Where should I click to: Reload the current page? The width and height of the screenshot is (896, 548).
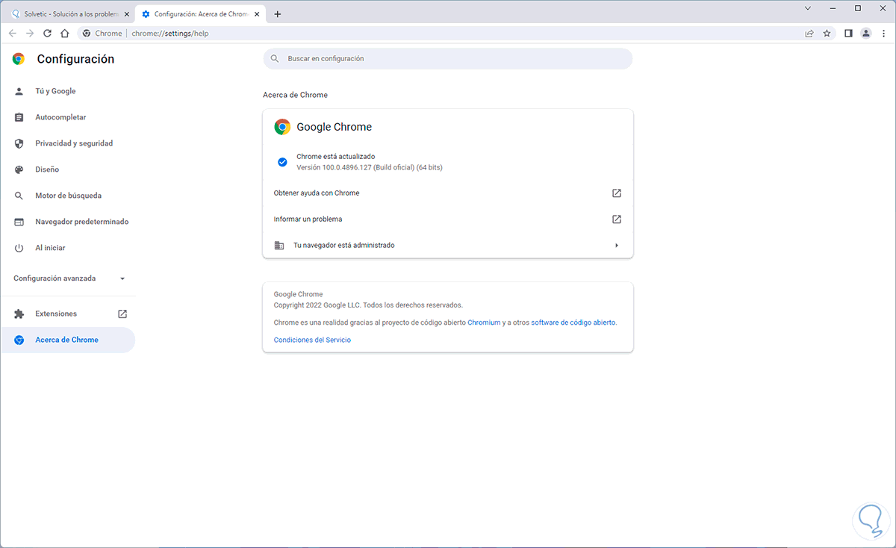tap(47, 33)
